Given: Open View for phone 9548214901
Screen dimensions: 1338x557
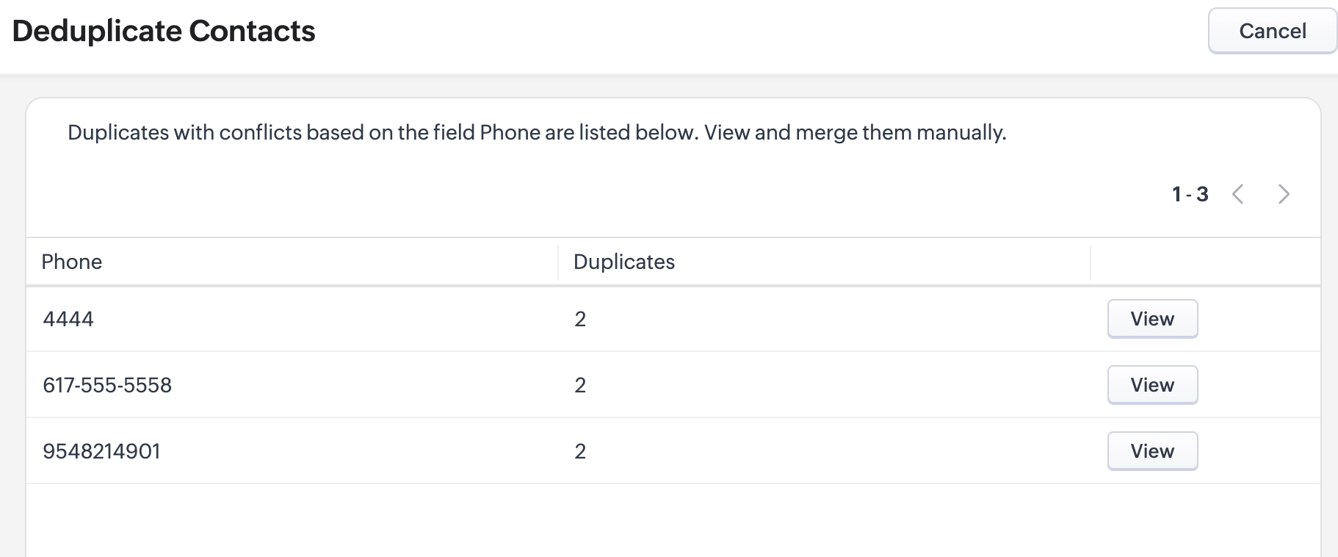Looking at the screenshot, I should point(1152,451).
